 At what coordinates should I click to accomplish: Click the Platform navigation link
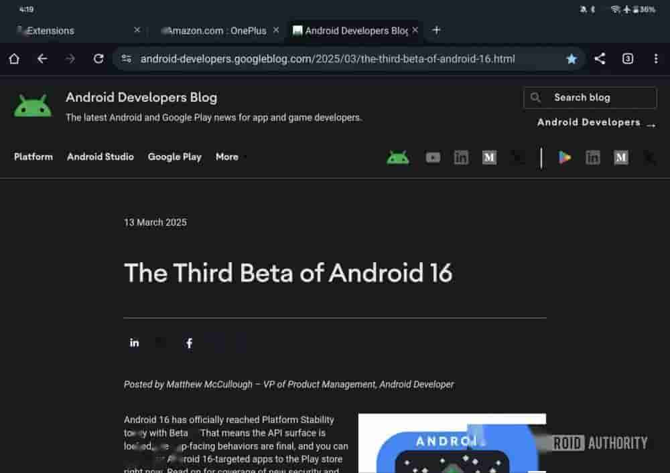(33, 157)
